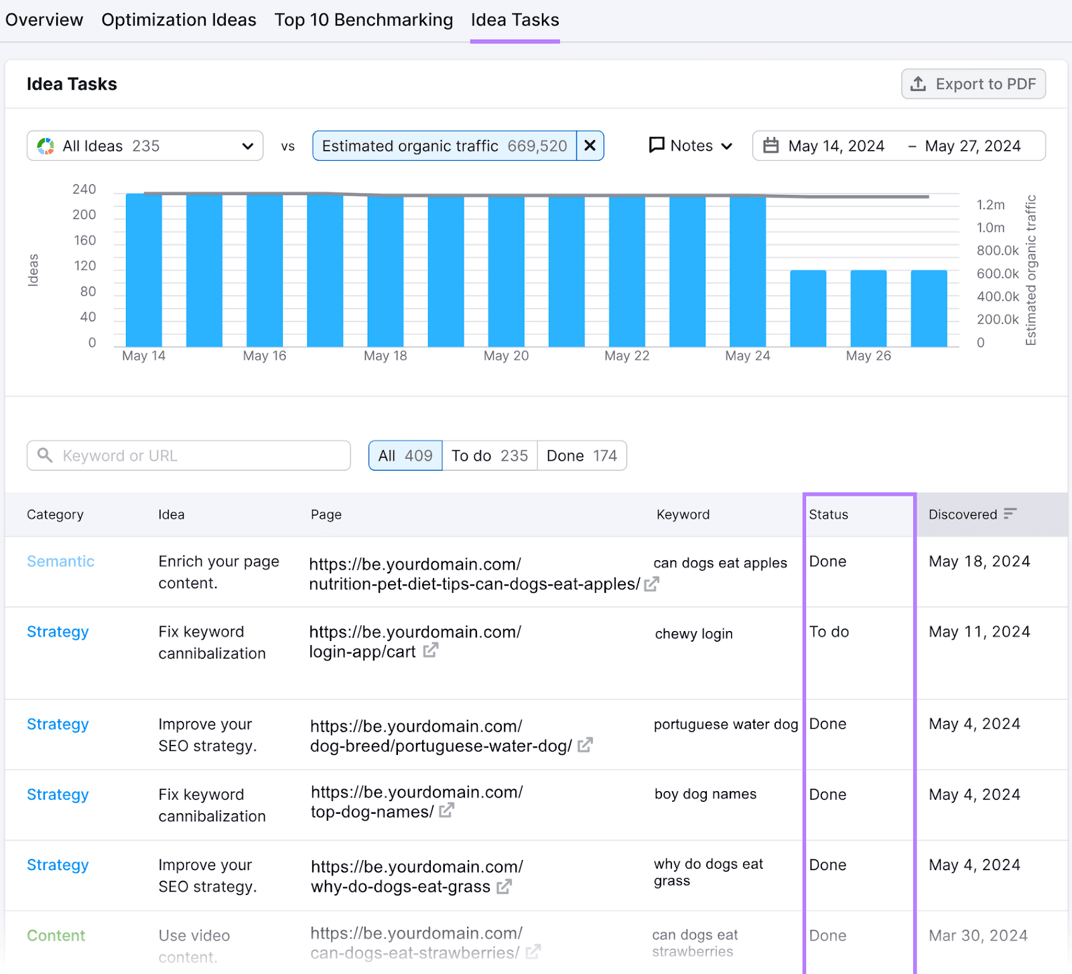Click the upload icon on Export to PDF
1072x974 pixels.
919,84
